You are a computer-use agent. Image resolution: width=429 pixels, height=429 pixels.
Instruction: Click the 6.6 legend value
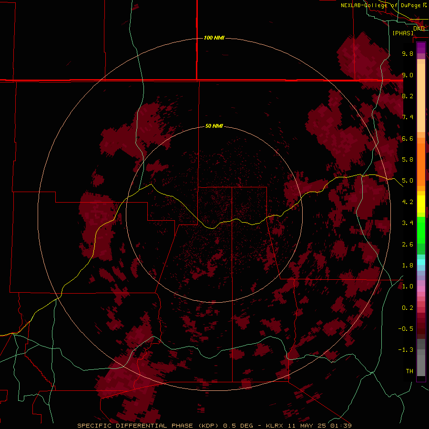(408, 138)
